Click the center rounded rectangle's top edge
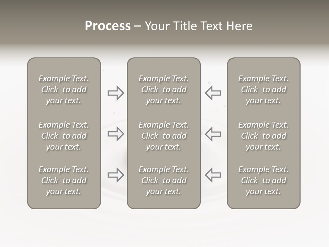Image resolution: width=329 pixels, height=247 pixels. pyautogui.click(x=164, y=58)
